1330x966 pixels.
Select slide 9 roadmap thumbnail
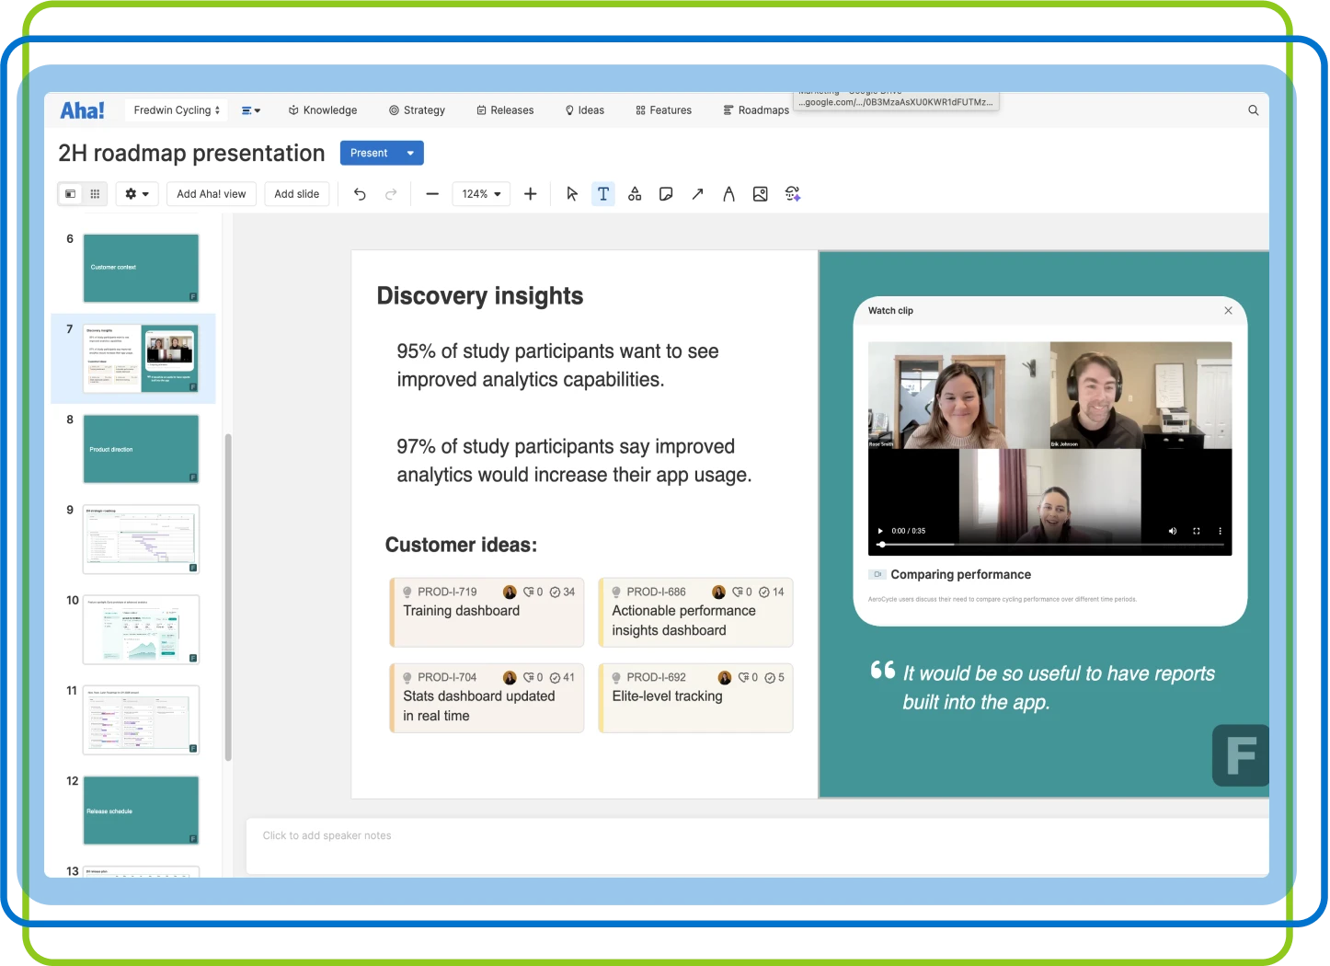tap(141, 539)
